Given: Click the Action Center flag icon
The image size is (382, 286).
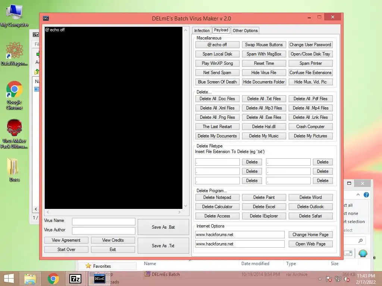Looking at the screenshot, I should pos(329,279).
